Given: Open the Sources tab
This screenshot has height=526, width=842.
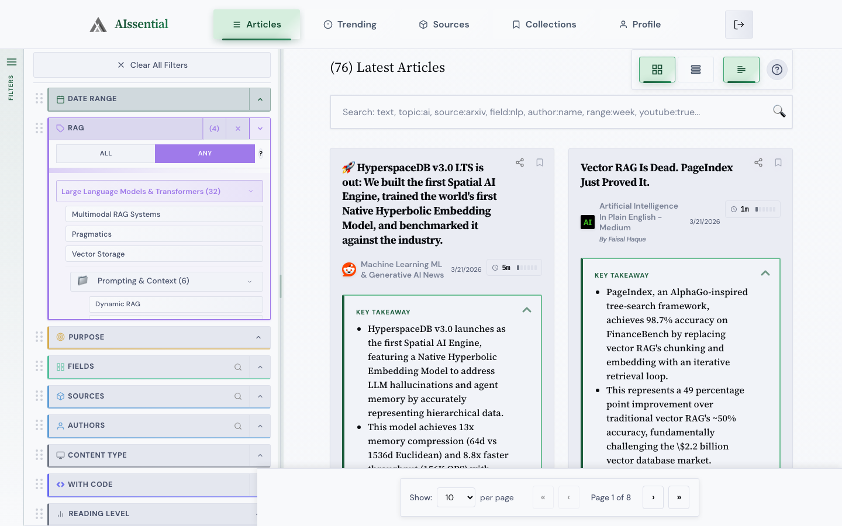Looking at the screenshot, I should tap(444, 25).
